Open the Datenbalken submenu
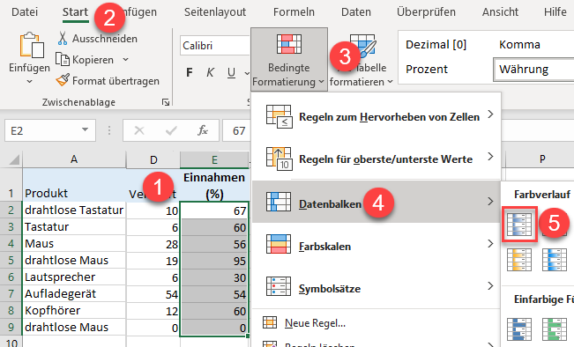574x347 pixels. coord(376,202)
